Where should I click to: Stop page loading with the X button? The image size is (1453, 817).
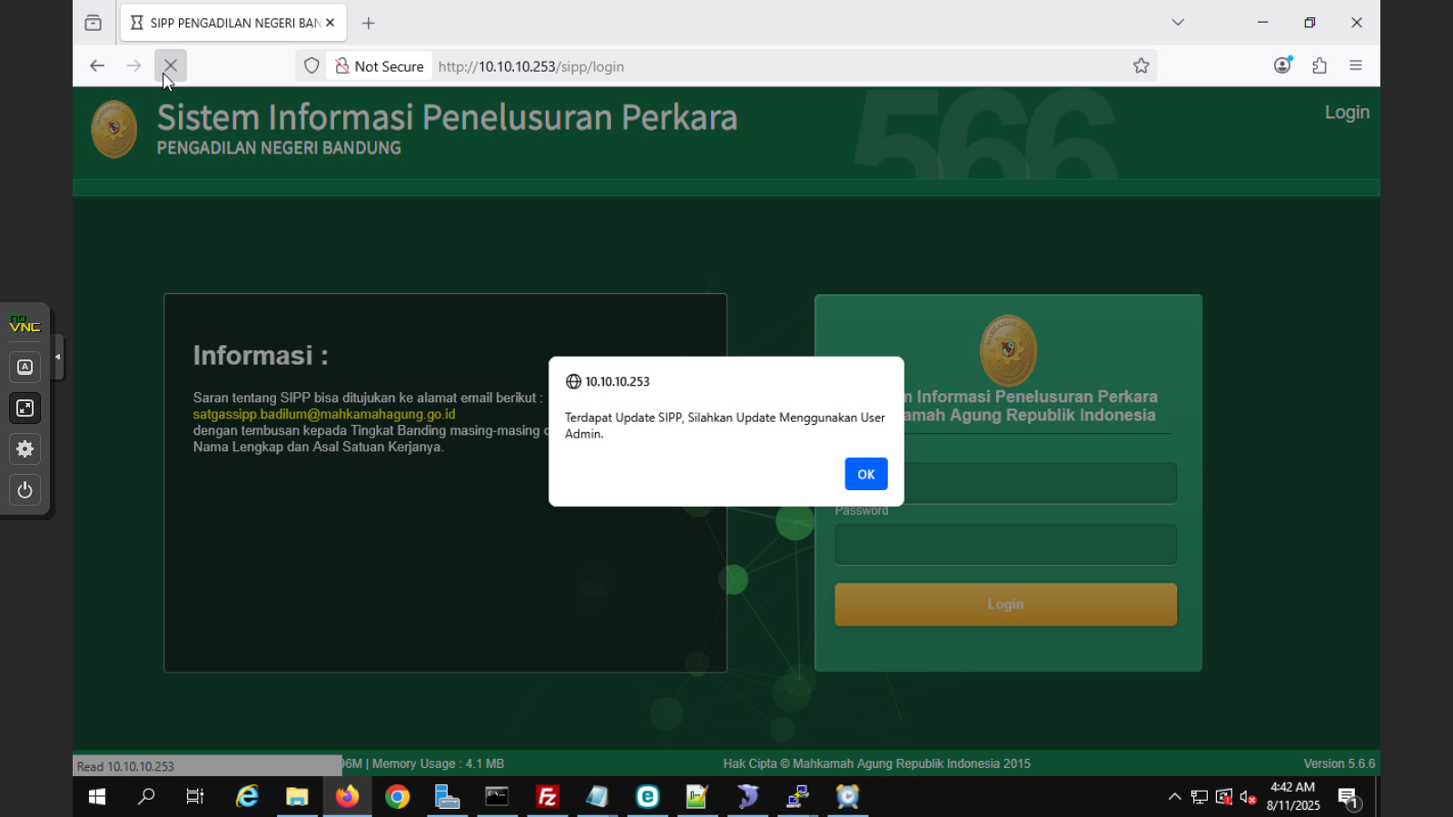click(x=170, y=65)
